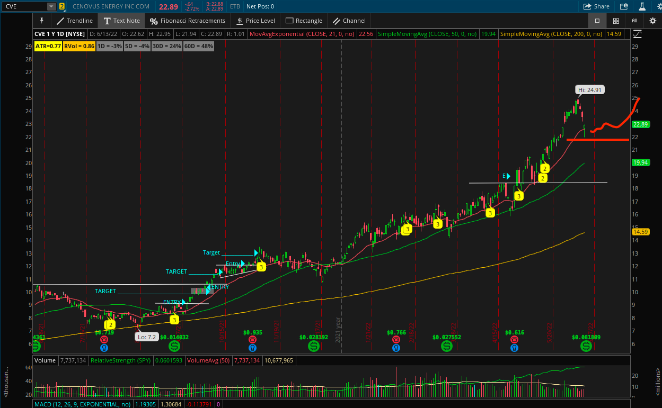Click the Hi: 24.91 price bubble

coord(590,90)
